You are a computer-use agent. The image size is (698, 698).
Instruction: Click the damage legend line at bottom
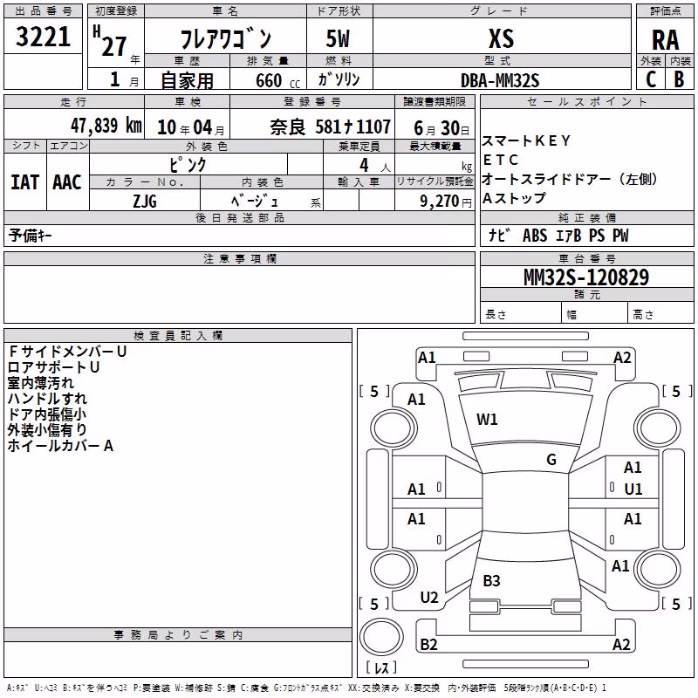307,688
